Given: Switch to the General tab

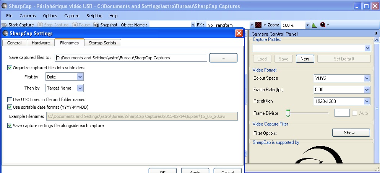Looking at the screenshot, I should [14, 43].
